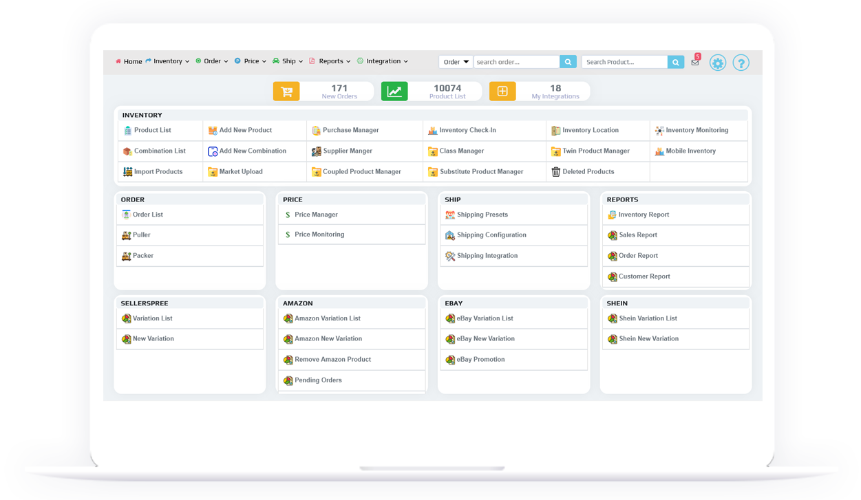Click the product search magnifier button
Viewport: 861px width, 500px height.
676,62
